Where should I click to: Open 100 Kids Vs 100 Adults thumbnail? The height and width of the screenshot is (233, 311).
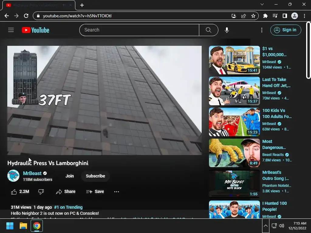[234, 122]
